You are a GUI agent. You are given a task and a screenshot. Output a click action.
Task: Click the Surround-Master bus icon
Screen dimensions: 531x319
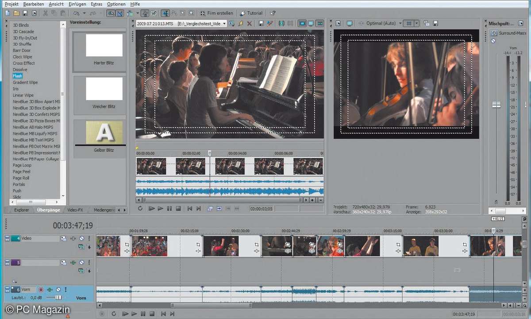click(x=494, y=33)
